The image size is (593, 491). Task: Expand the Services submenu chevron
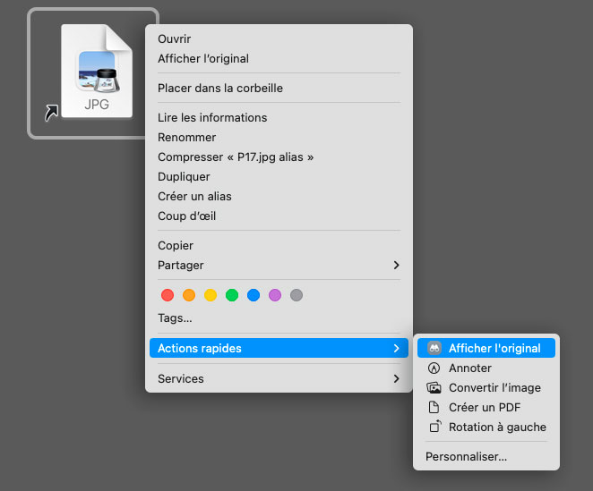[x=396, y=378]
